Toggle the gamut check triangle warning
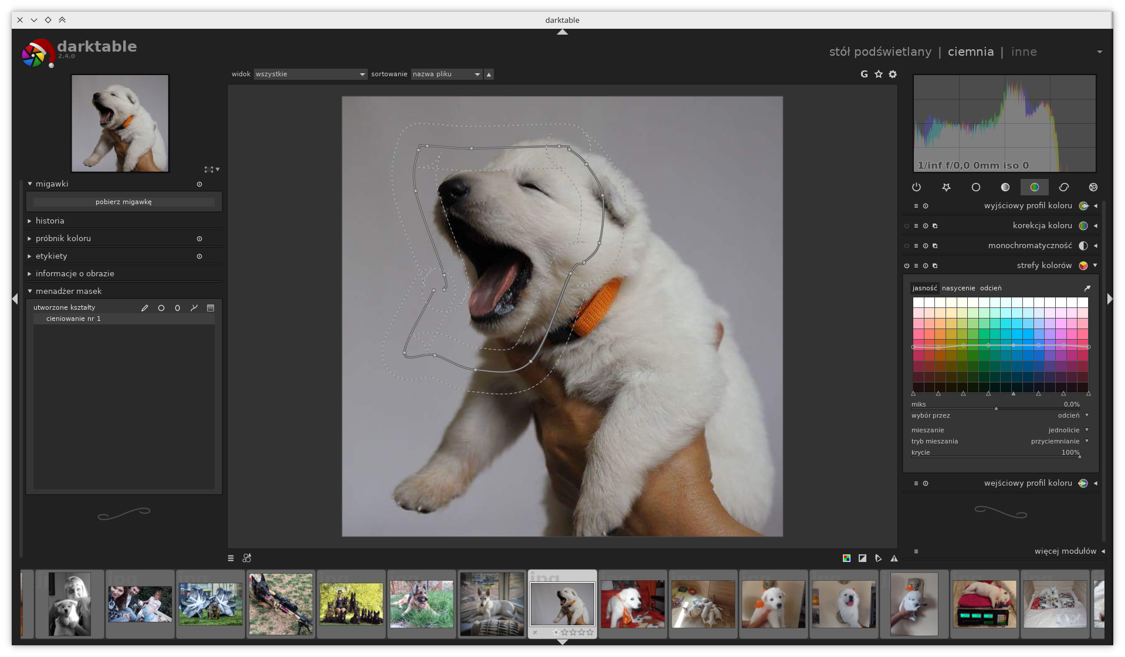Screen dimensions: 1125x657 pyautogui.click(x=894, y=558)
